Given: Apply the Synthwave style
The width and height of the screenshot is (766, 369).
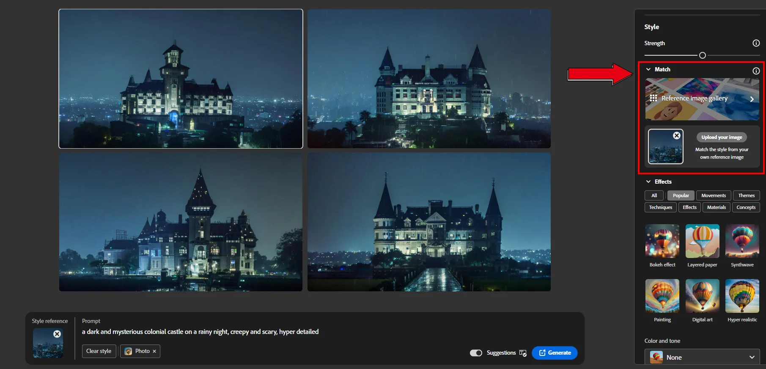Looking at the screenshot, I should 742,241.
